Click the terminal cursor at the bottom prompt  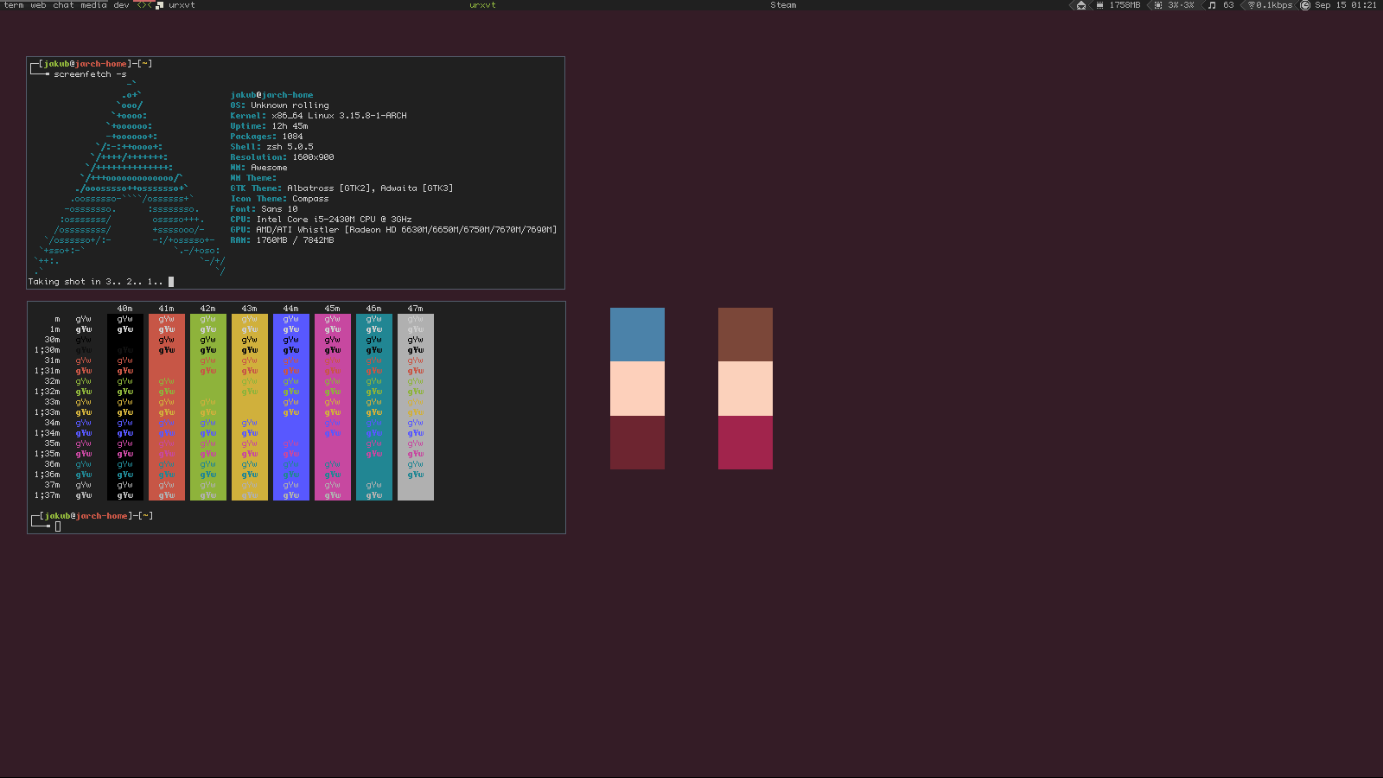58,526
